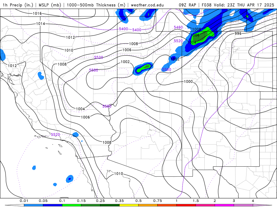Click the 1014 isobar label
This screenshot has height=207, width=277.
coord(41,23)
